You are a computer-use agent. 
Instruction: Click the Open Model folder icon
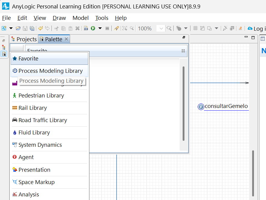18,28
